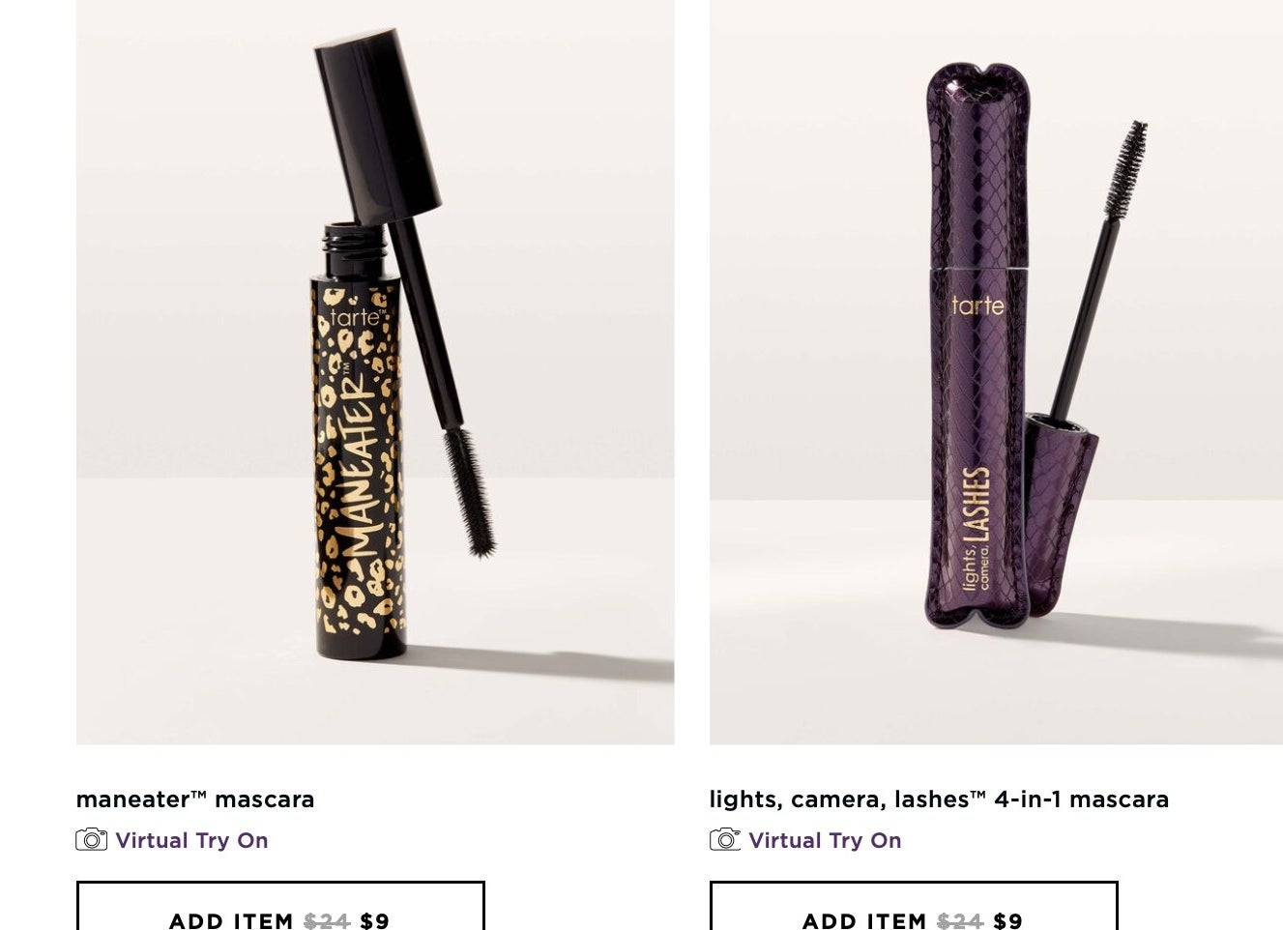The height and width of the screenshot is (930, 1283).
Task: Add lights, camera, lashes mascara item for $9
Action: [914, 907]
